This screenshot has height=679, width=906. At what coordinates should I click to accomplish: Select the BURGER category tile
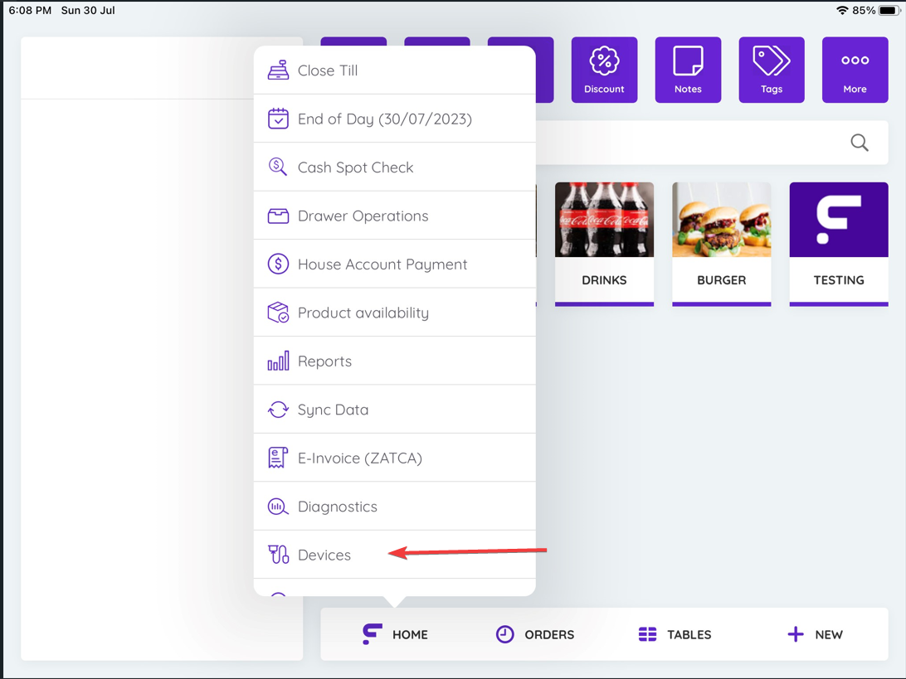point(721,245)
